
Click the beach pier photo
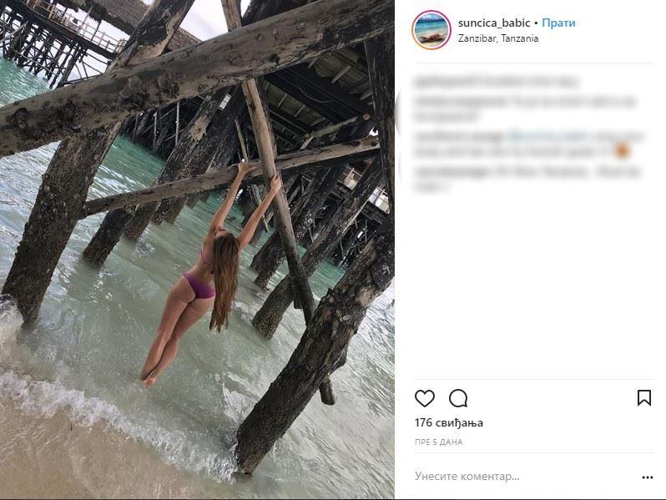pyautogui.click(x=197, y=250)
